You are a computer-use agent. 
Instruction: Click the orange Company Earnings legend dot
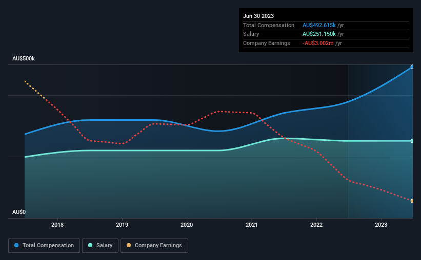[x=129, y=245]
